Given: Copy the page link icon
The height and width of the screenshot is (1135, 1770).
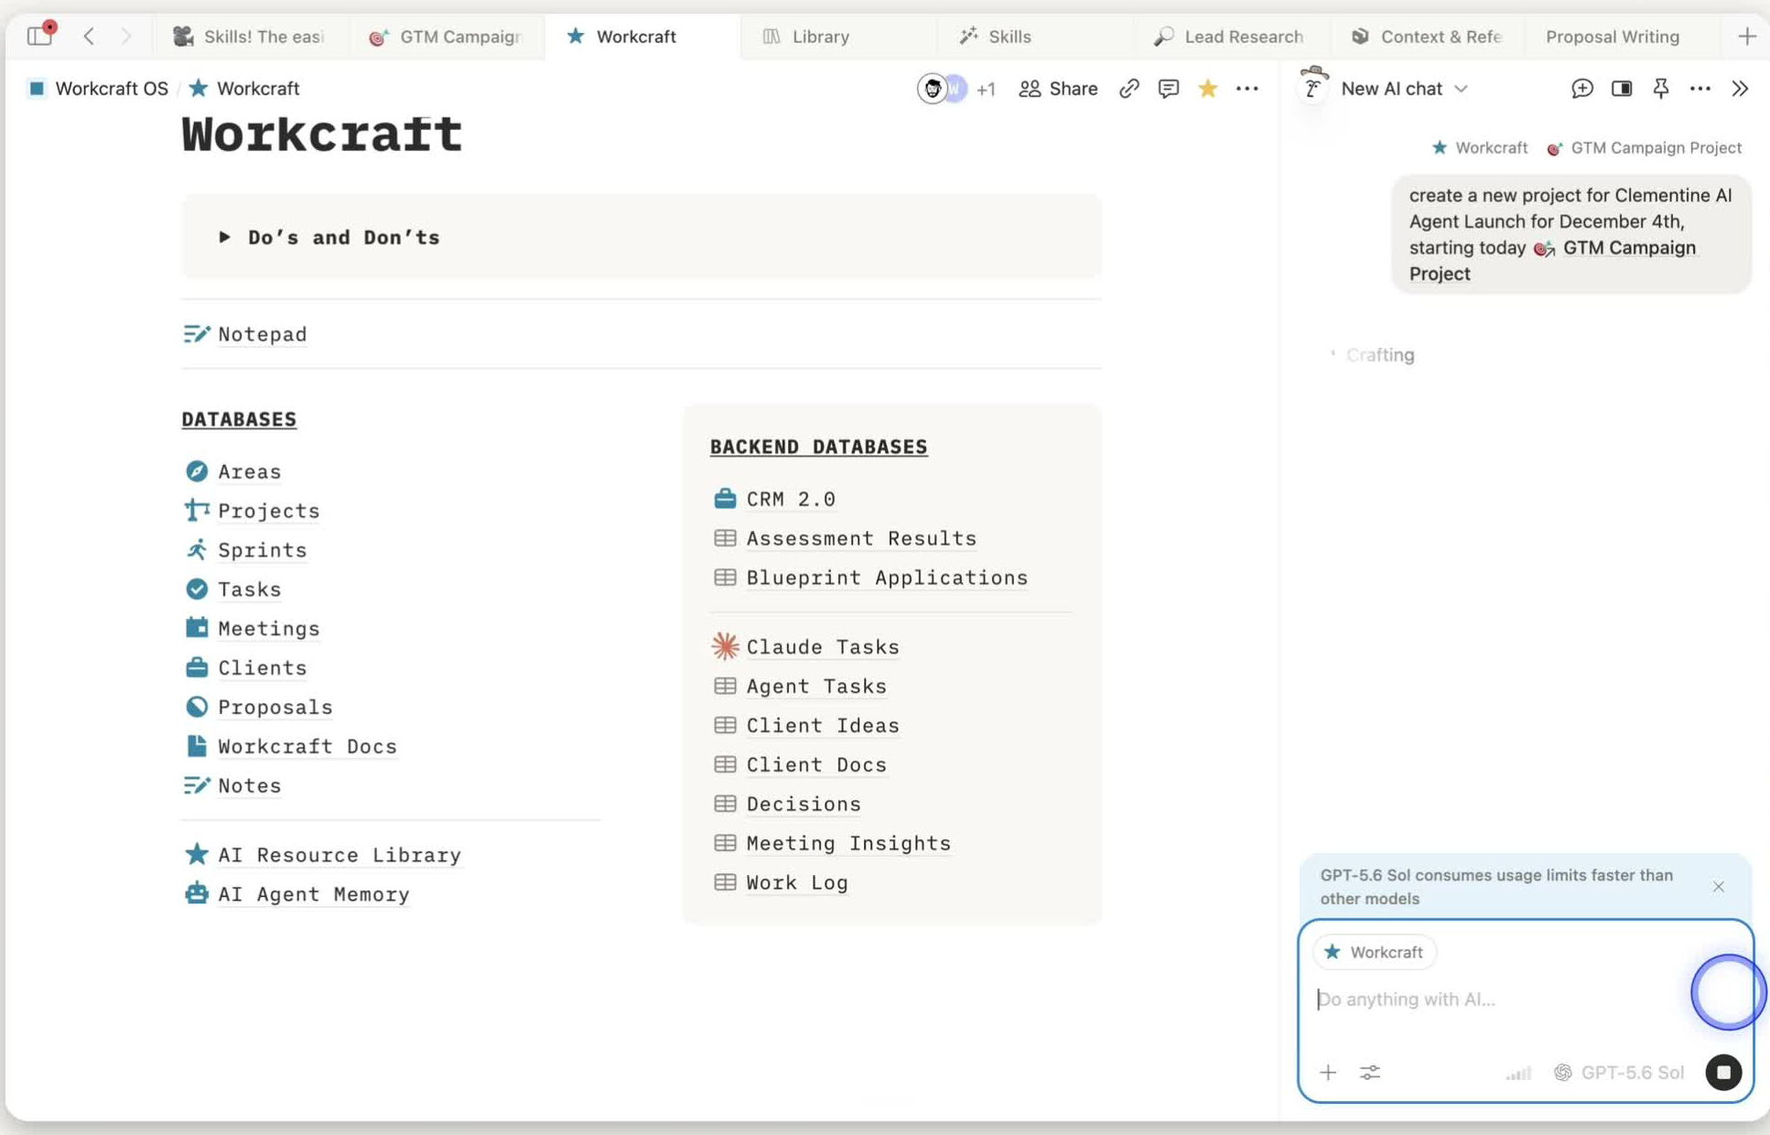Looking at the screenshot, I should (x=1129, y=89).
